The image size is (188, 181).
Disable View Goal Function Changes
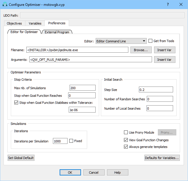click(126, 140)
